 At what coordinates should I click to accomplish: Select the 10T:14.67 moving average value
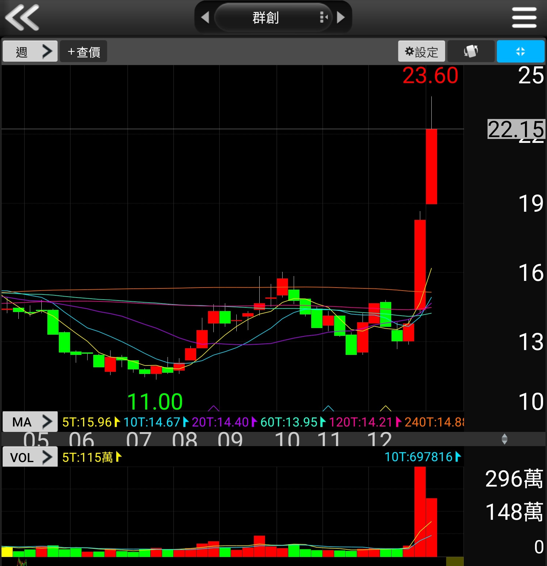click(x=156, y=422)
